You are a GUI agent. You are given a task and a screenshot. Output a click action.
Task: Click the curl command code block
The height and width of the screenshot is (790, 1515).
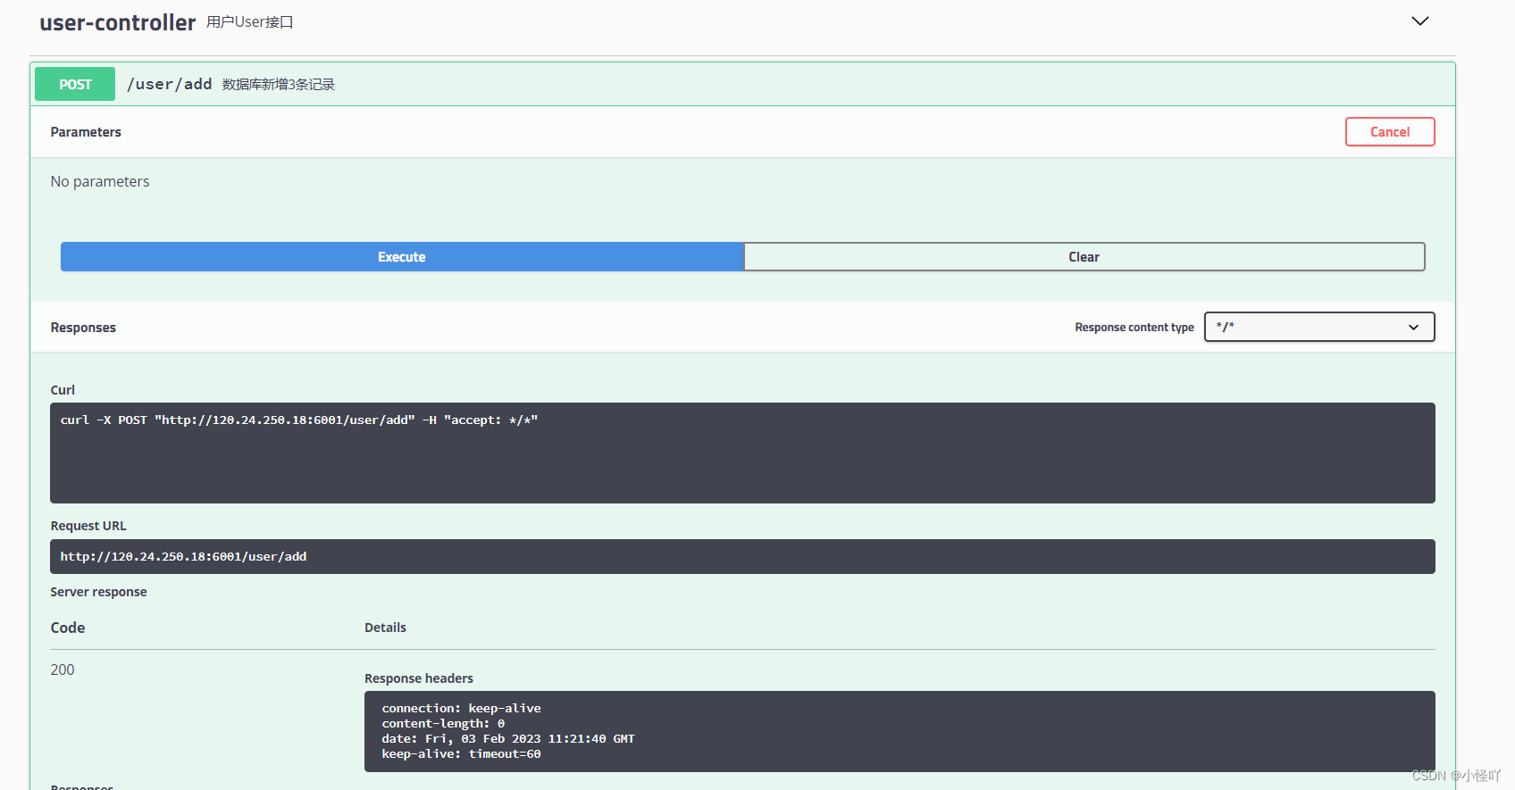[742, 453]
